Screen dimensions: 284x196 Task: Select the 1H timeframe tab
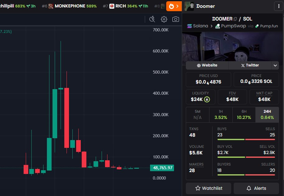tap(221, 115)
